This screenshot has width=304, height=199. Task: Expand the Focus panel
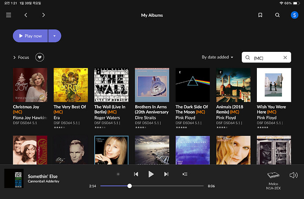[x=21, y=58]
